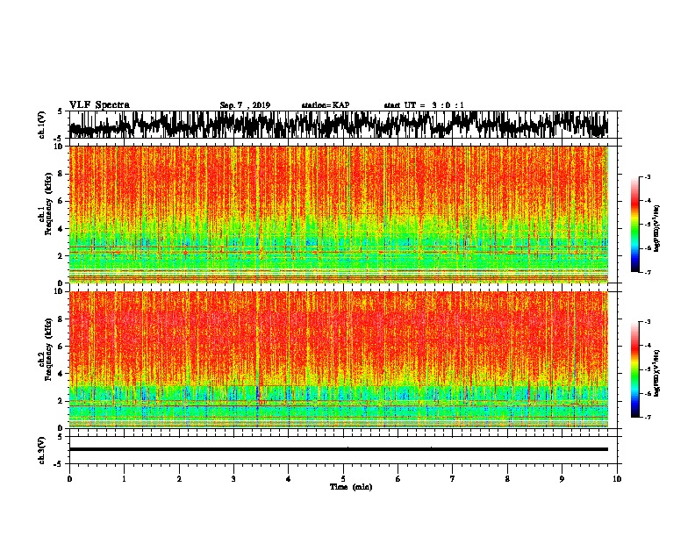Click the "-7" label on ch.2 color bar

coord(648,418)
